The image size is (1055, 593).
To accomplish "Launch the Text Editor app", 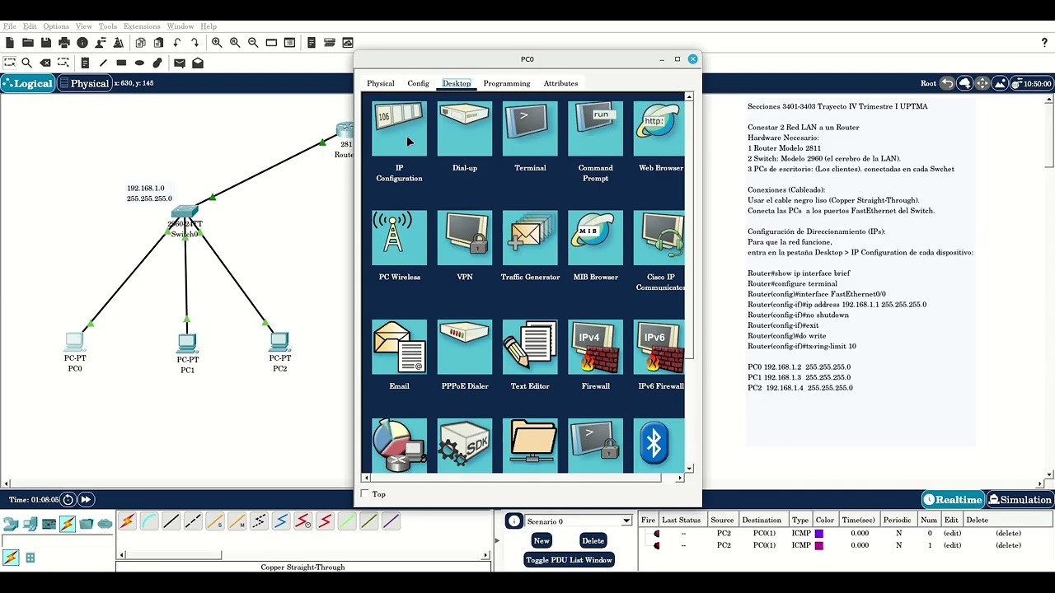I will point(530,347).
